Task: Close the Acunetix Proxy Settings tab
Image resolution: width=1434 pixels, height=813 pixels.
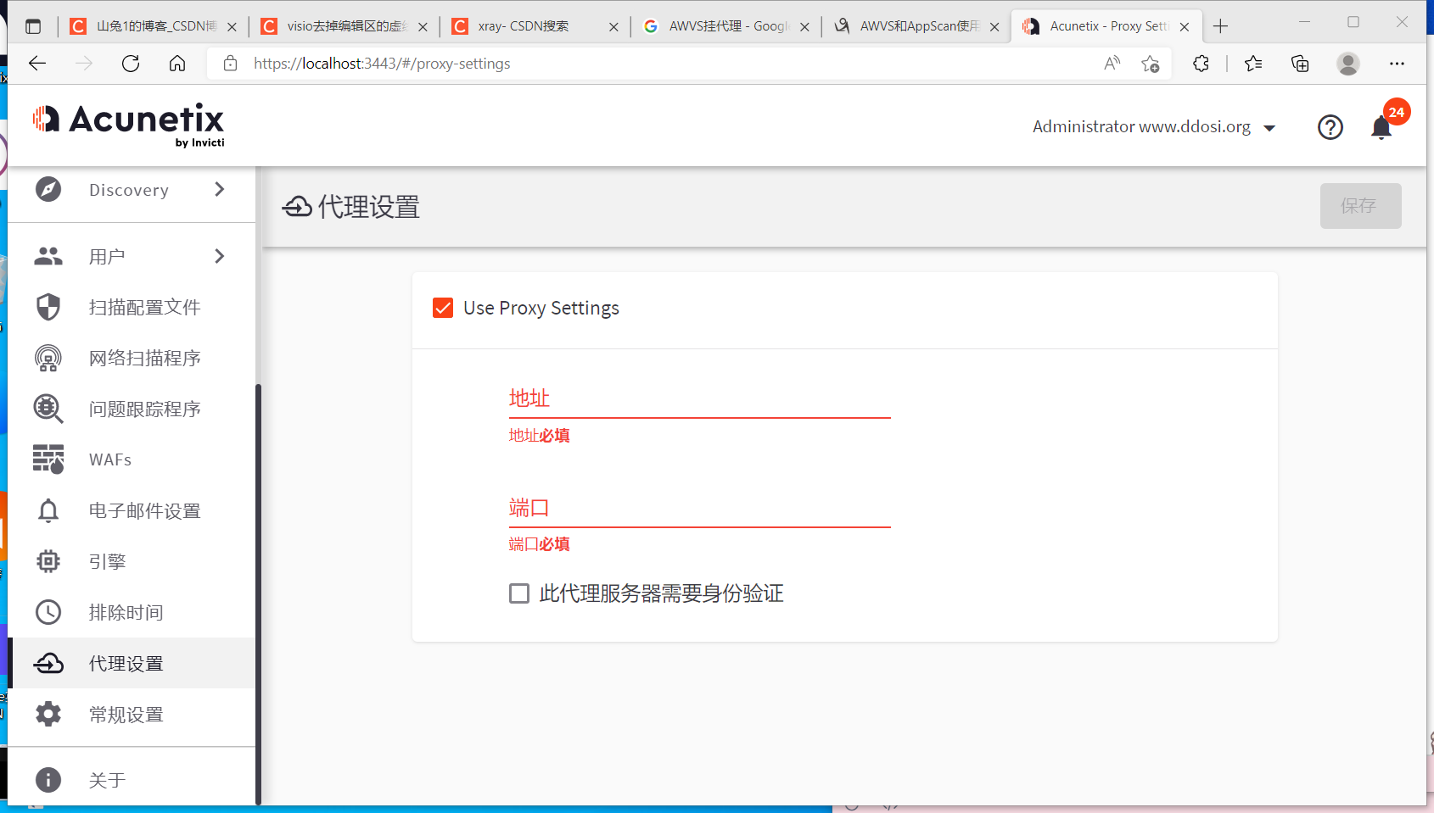Action: pyautogui.click(x=1185, y=27)
